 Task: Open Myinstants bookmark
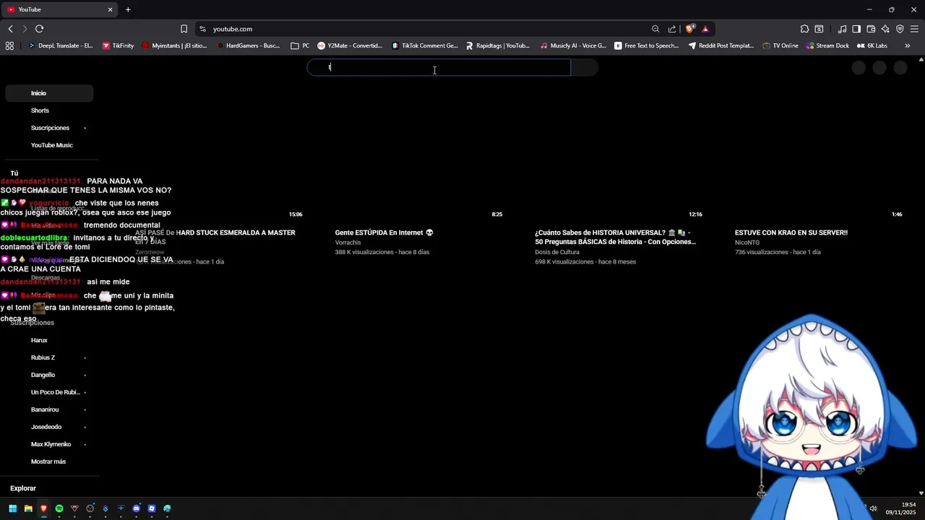point(174,45)
